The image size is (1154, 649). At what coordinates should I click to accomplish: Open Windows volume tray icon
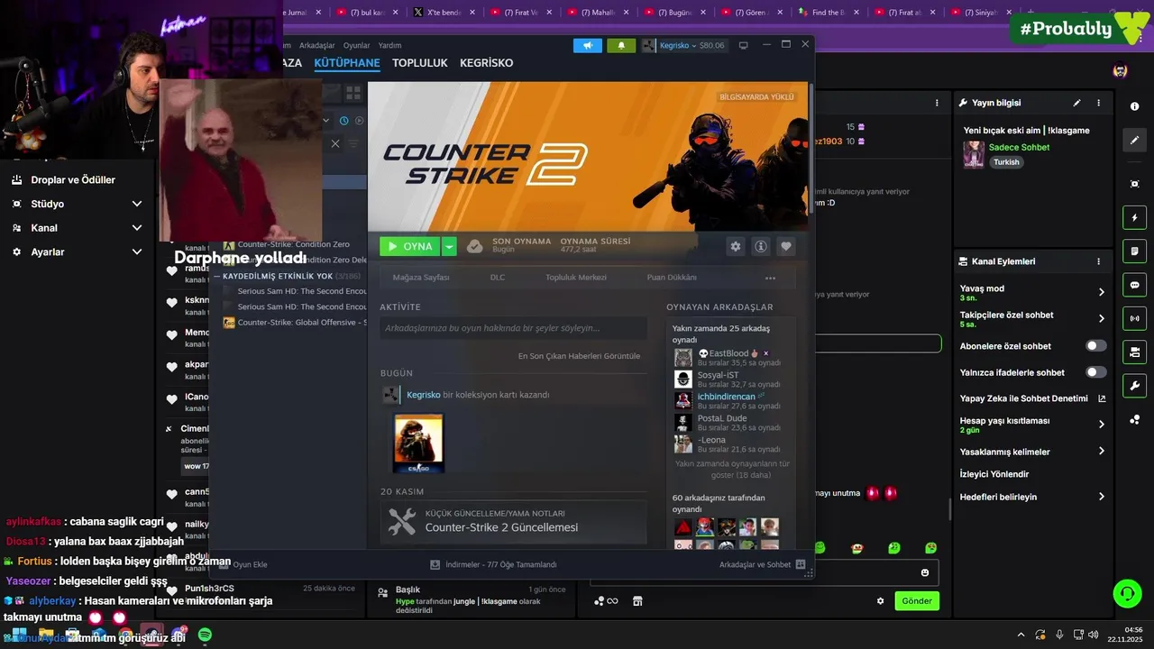[x=1093, y=635]
